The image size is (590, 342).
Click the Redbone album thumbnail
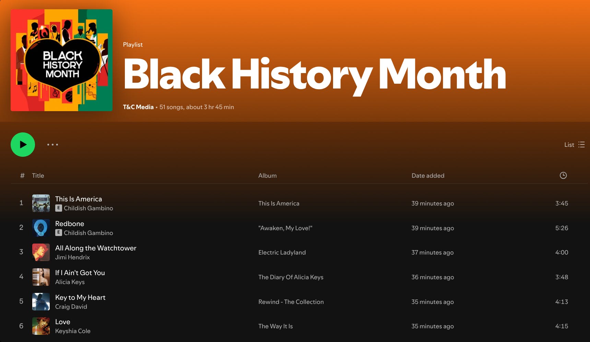(x=40, y=228)
